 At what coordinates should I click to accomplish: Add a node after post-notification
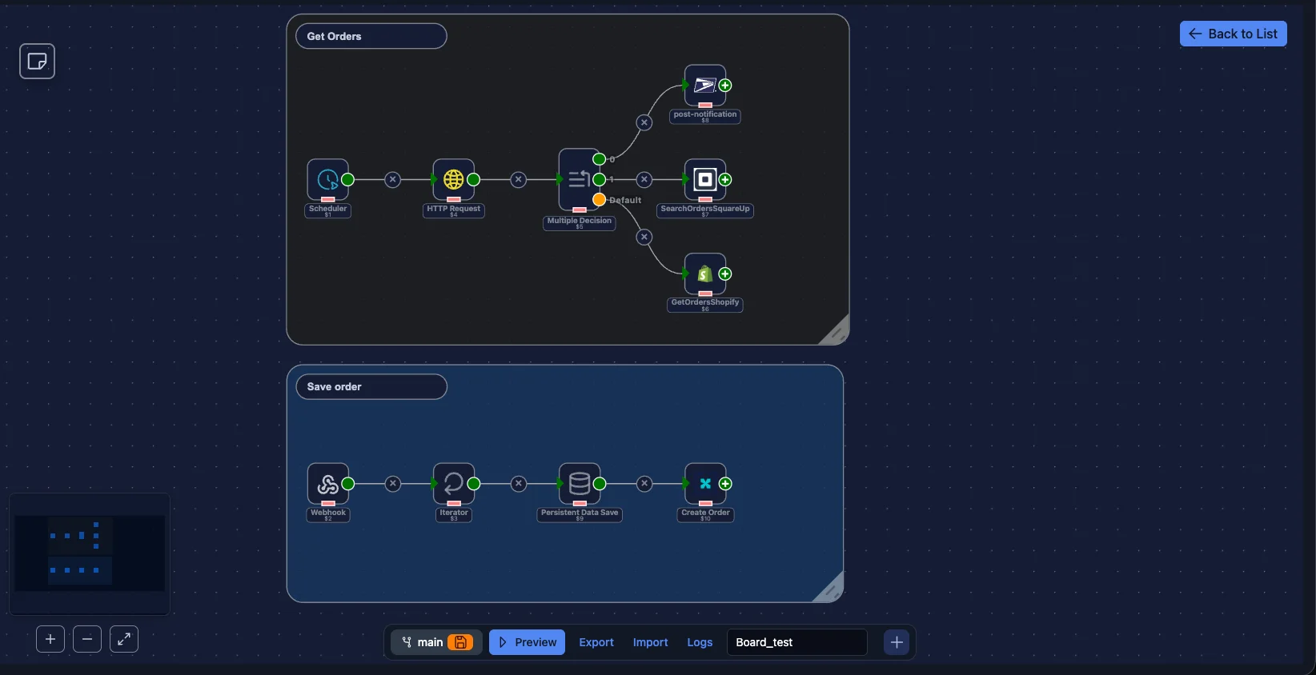coord(725,85)
